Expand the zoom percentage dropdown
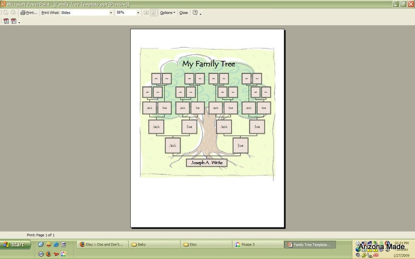415x259 pixels. tap(138, 13)
